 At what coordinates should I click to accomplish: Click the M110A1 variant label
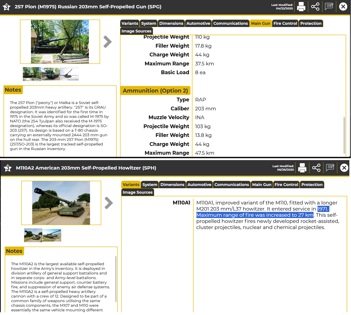pyautogui.click(x=181, y=203)
